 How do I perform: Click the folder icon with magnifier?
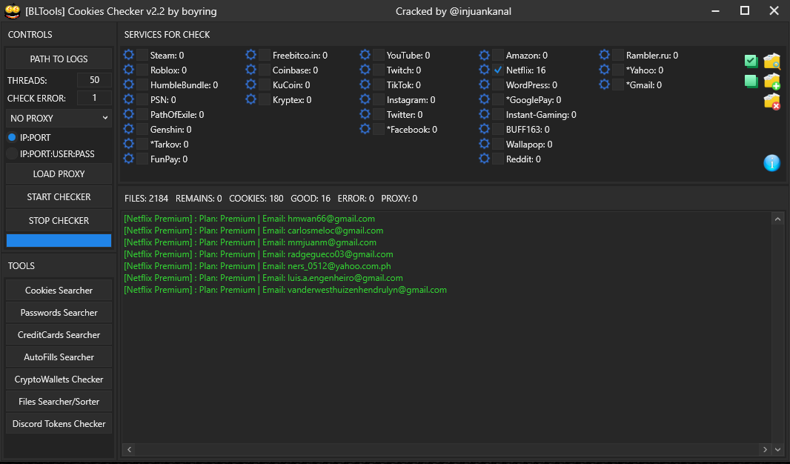pos(772,61)
